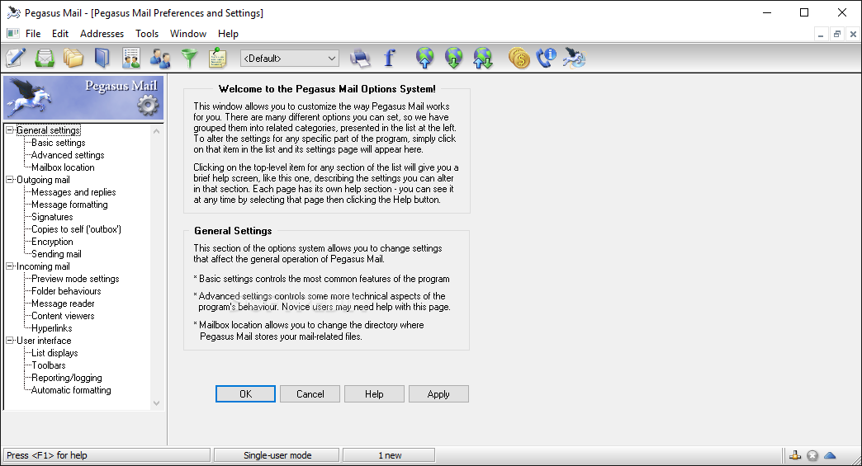Click globe with green down arrow icon
Screen dimensions: 862x466
[453, 58]
